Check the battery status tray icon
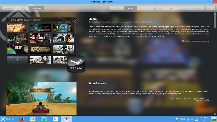This screenshot has height=122, width=217. pos(183,119)
